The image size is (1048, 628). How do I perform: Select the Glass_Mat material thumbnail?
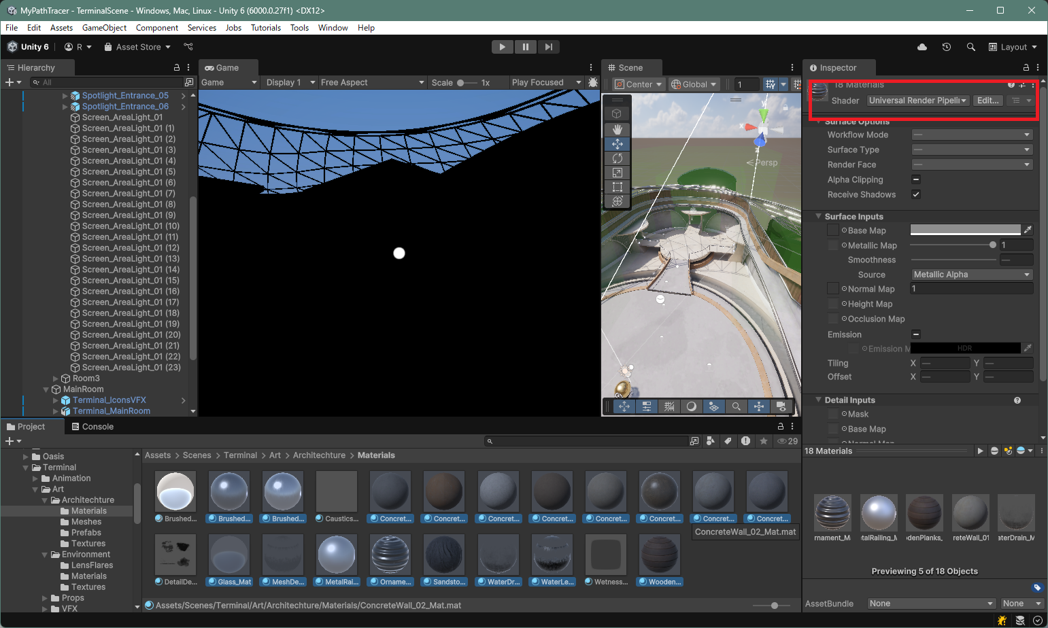click(229, 554)
